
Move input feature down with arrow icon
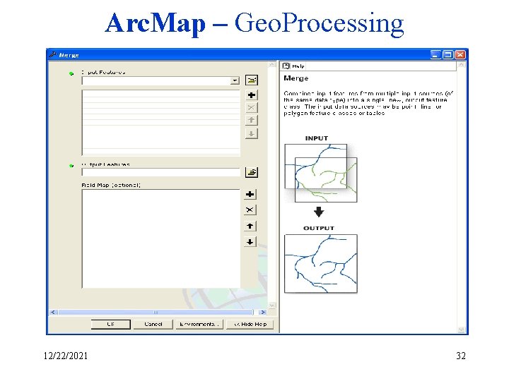click(x=252, y=133)
